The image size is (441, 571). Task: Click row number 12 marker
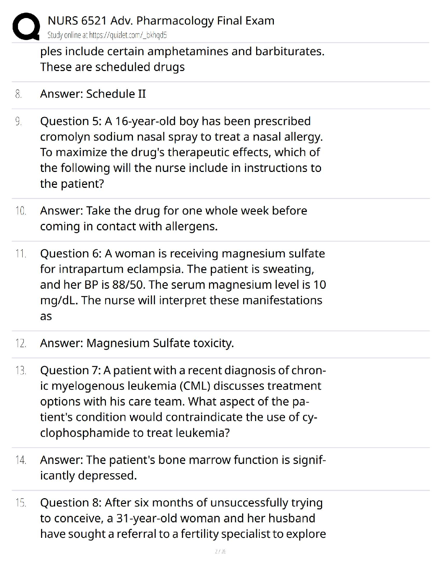pos(21,344)
